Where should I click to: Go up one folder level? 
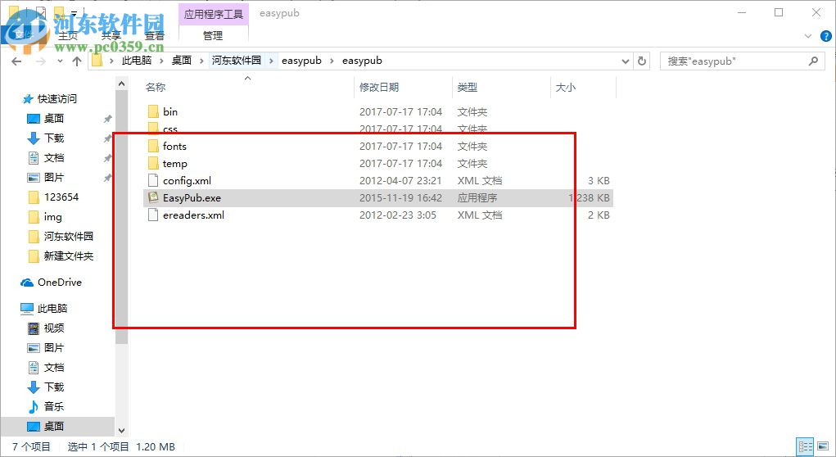click(77, 61)
